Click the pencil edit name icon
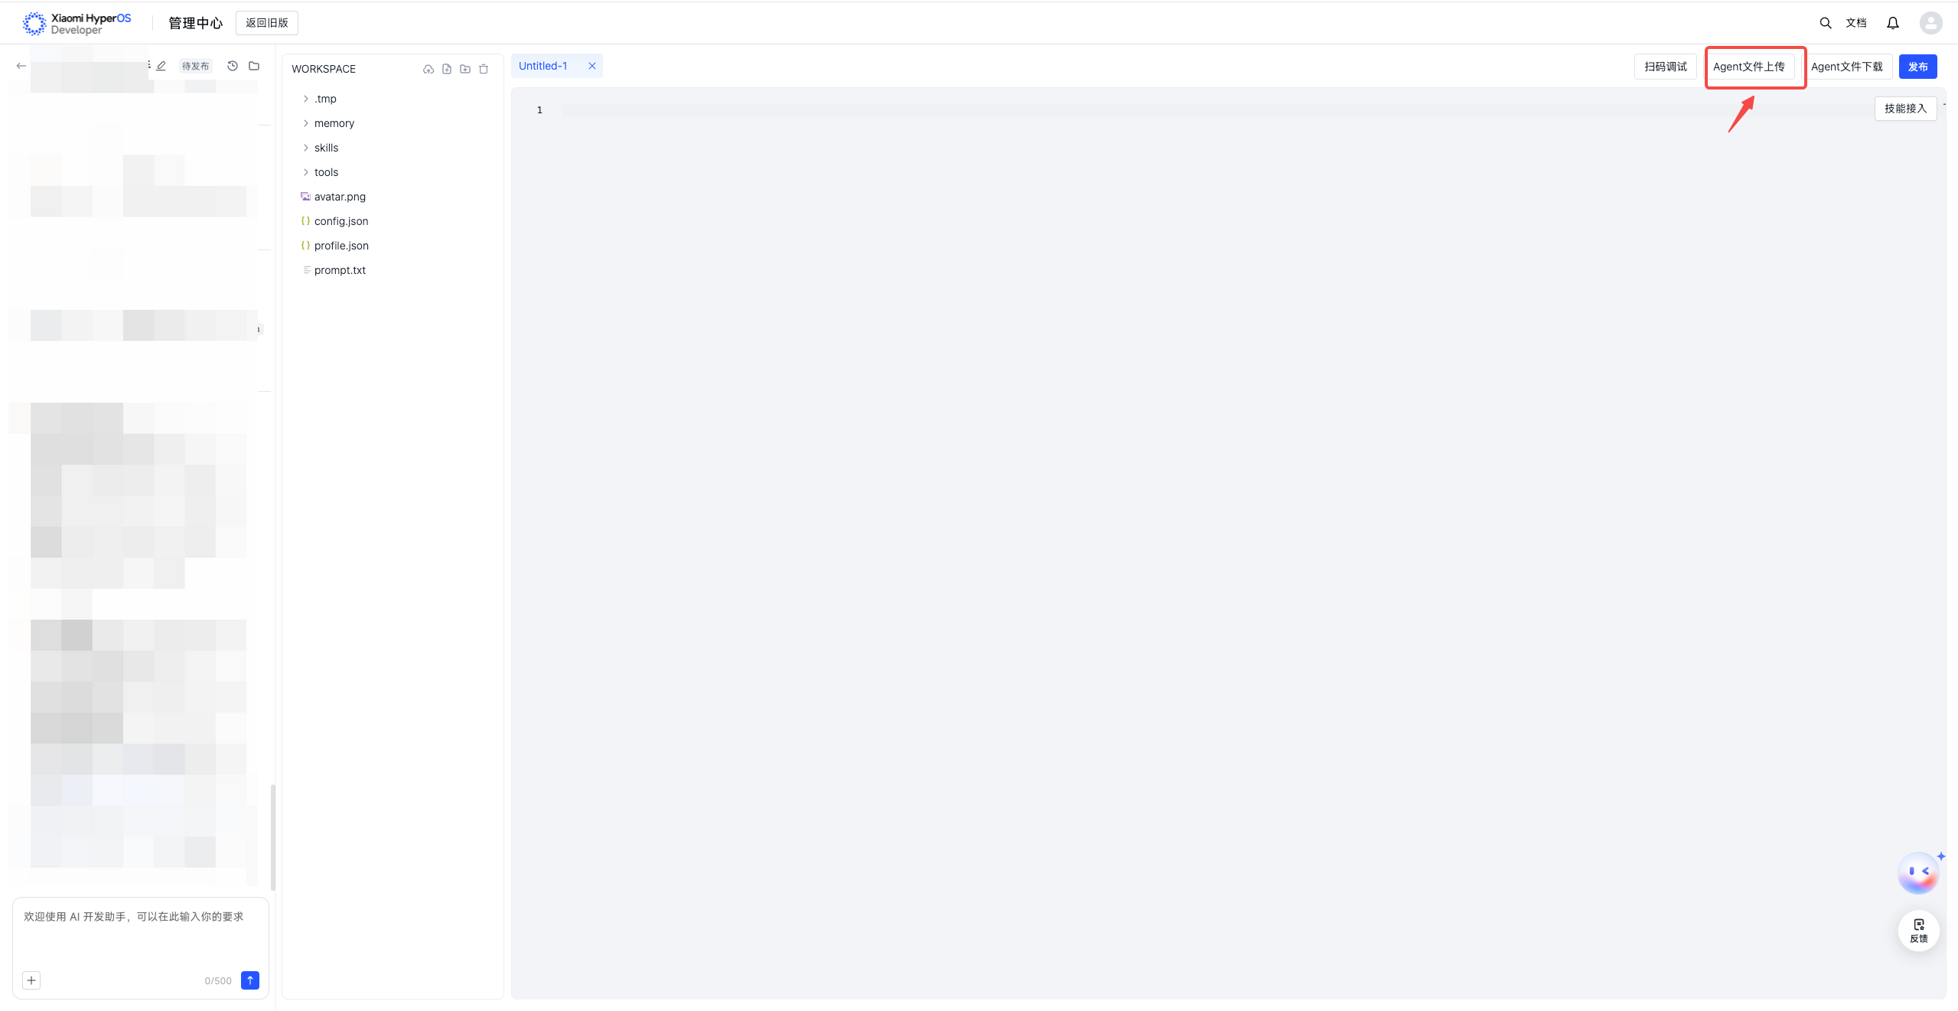Viewport: 1958px width, 1011px height. tap(161, 66)
